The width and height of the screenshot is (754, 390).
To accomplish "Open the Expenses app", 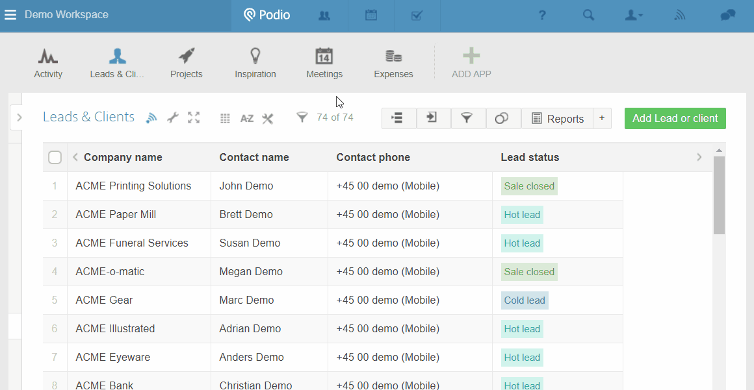I will tap(393, 64).
